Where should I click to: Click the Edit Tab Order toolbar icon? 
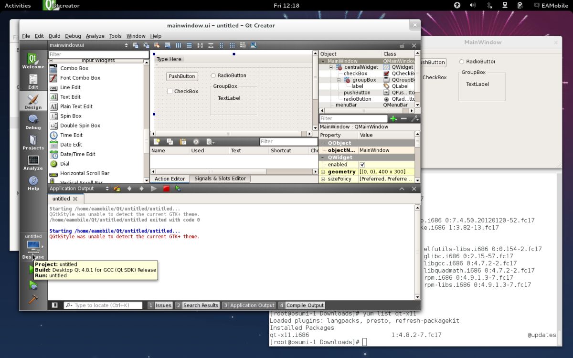pos(168,45)
